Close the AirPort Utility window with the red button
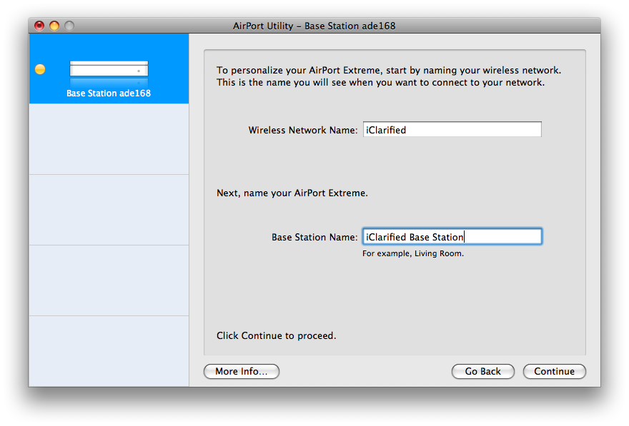This screenshot has width=629, height=426. coord(39,26)
